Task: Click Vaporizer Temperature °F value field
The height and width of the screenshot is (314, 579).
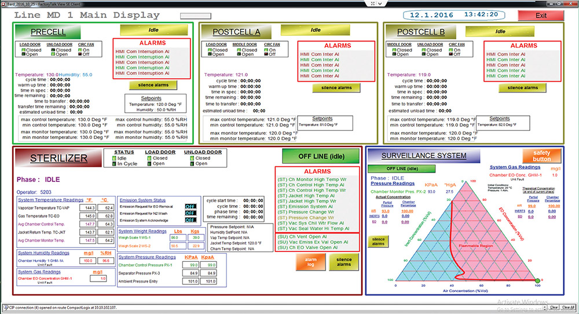Action: click(90, 207)
